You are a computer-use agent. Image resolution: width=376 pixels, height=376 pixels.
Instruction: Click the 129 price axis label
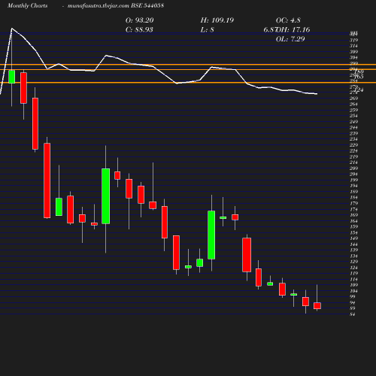point(353,262)
